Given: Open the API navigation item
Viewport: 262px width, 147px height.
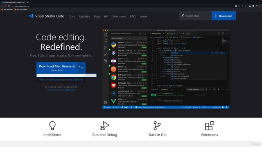Looking at the screenshot, I should pyautogui.click(x=106, y=16).
